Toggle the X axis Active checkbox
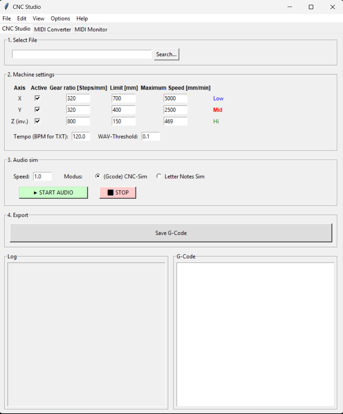The height and width of the screenshot is (414, 343). point(37,98)
